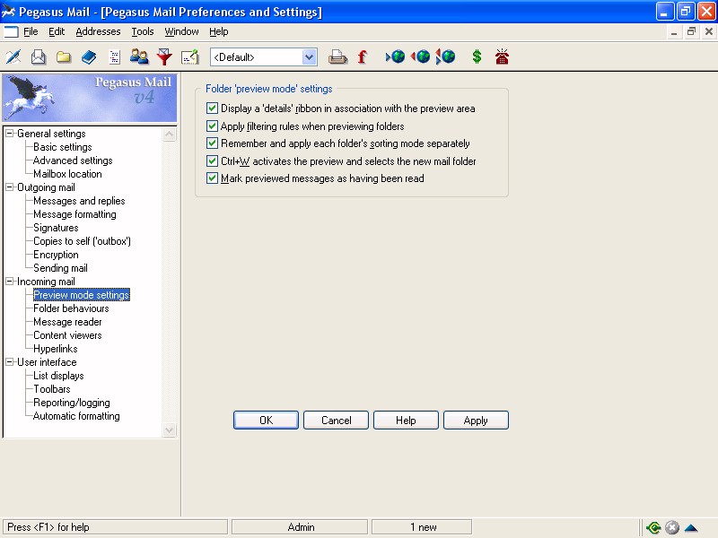718x538 pixels.
Task: Open mail folders with the yellow folder icon
Action: click(x=64, y=56)
